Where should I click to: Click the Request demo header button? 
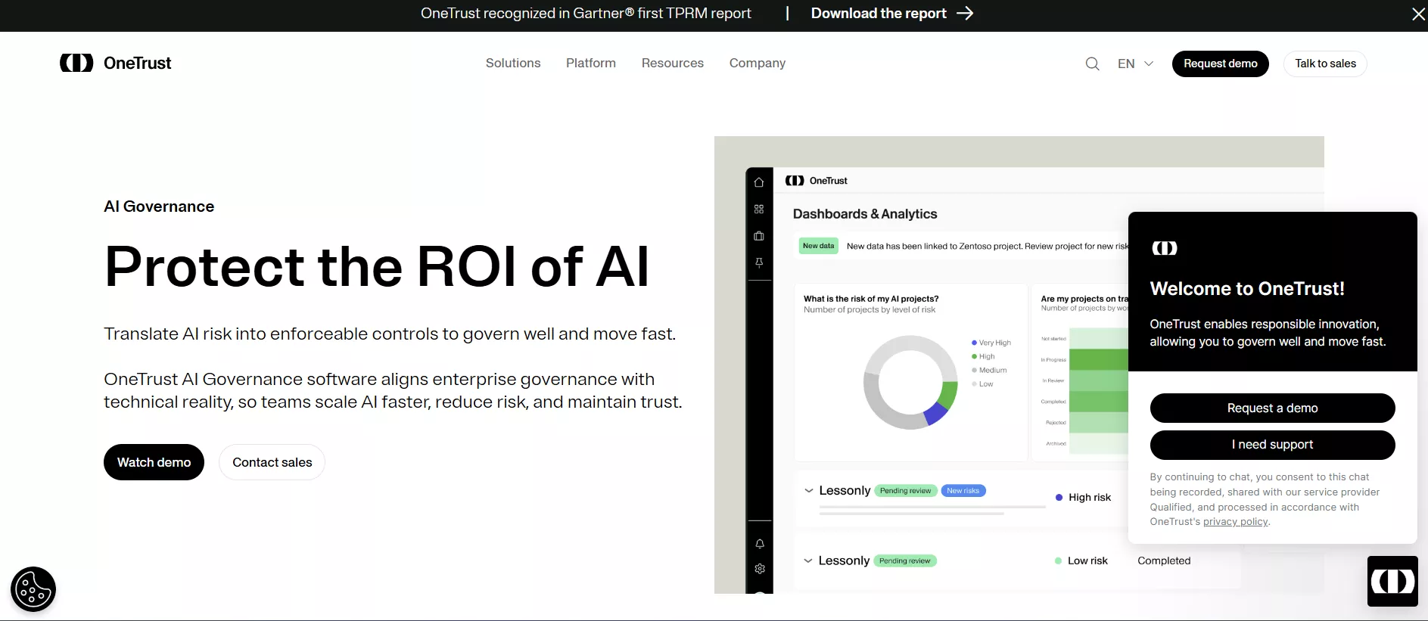1221,64
